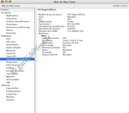129x113 pixels.
Task: Click the Contenu column header
Action: click(x=17, y=10)
